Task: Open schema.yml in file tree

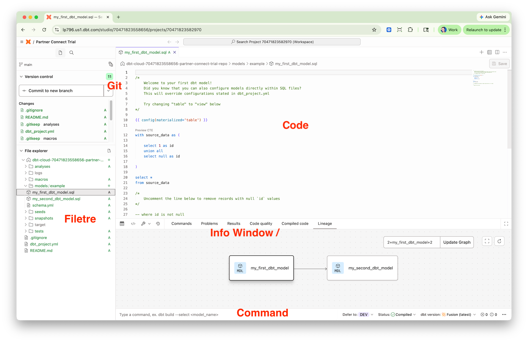Action: (x=43, y=205)
